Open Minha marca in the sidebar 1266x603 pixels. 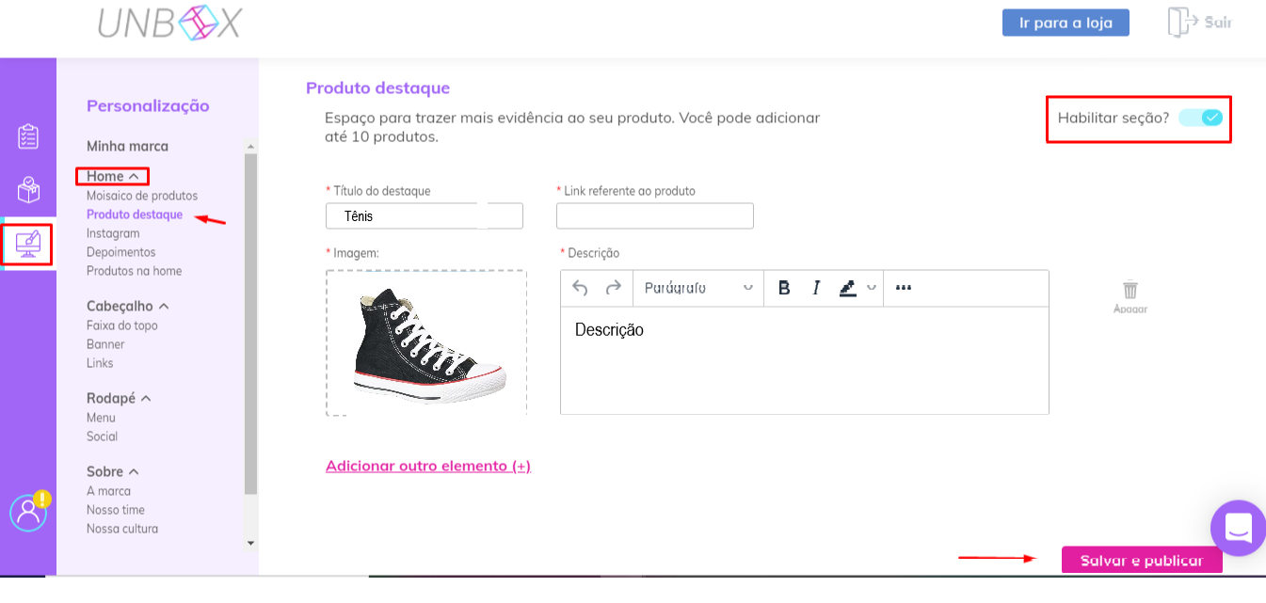(127, 146)
